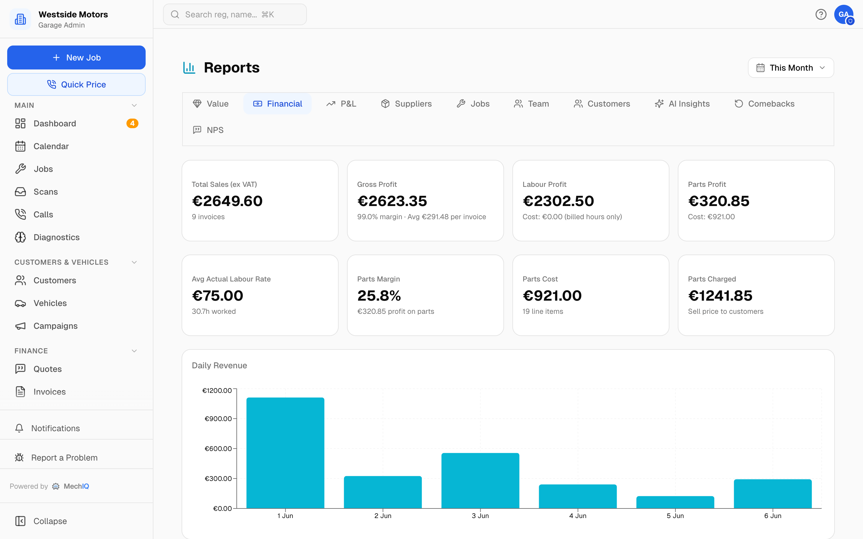The height and width of the screenshot is (539, 863).
Task: Open the GA user avatar menu
Action: click(x=844, y=14)
